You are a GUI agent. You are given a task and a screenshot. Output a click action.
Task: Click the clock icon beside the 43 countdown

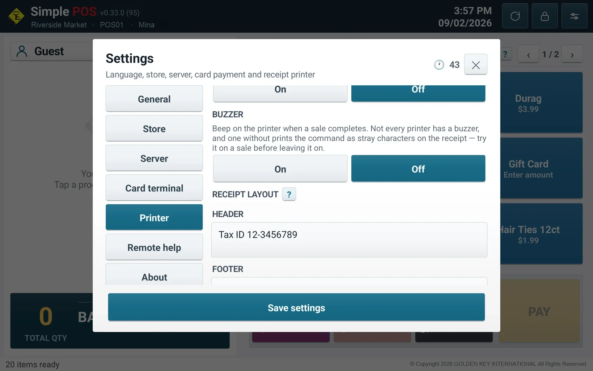[x=439, y=65]
